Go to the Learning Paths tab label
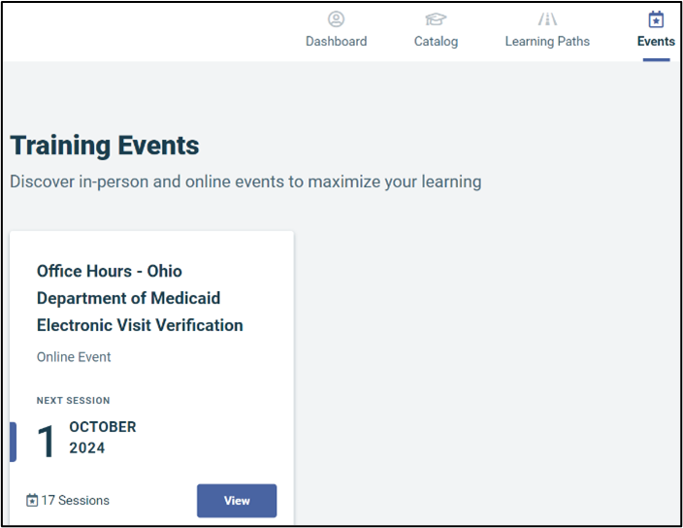The image size is (683, 528). pyautogui.click(x=547, y=42)
